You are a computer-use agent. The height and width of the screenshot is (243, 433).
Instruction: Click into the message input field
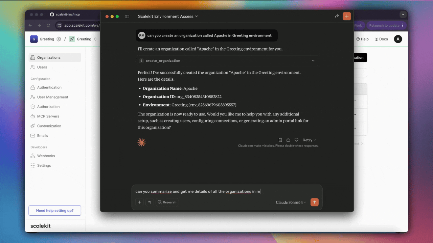[227, 191]
